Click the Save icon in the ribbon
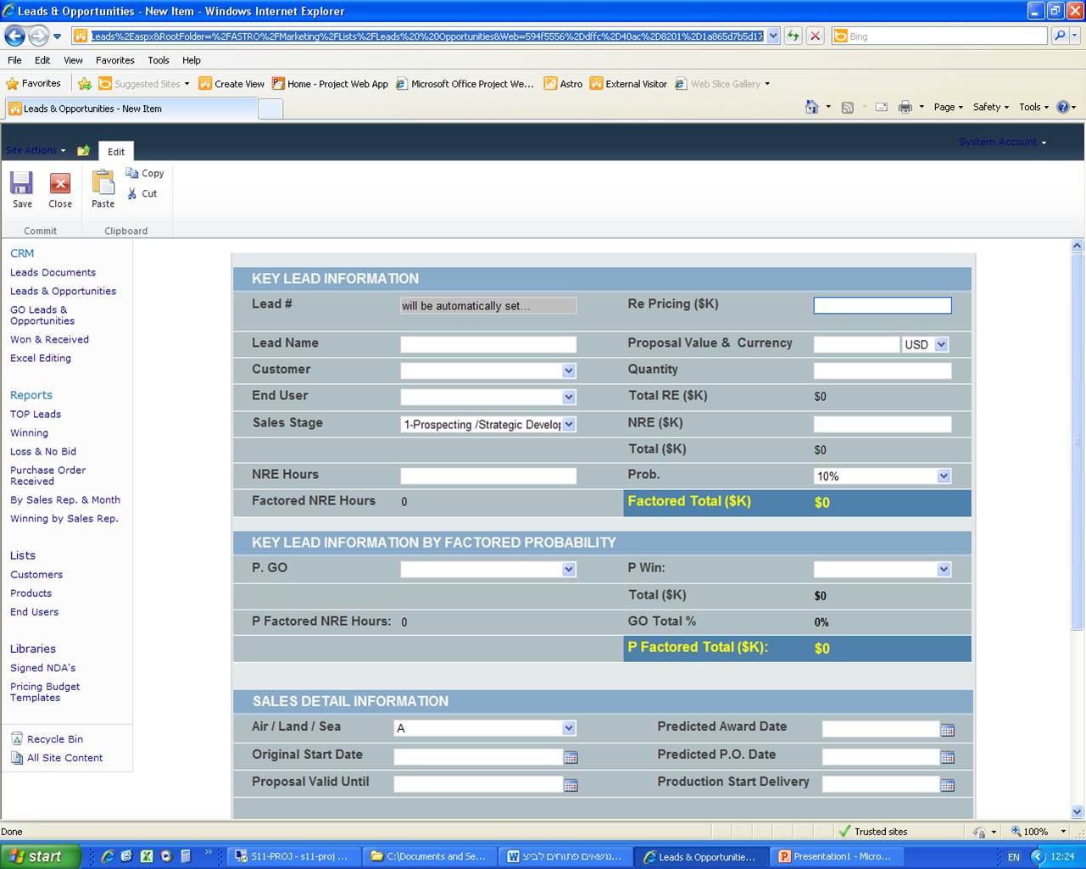The image size is (1086, 869). 21,183
